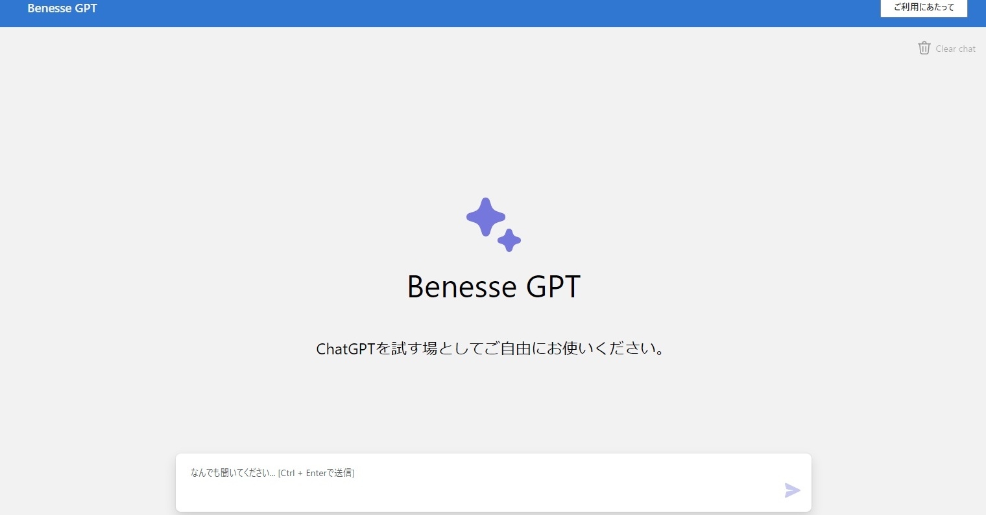This screenshot has height=515, width=986.
Task: Send message with paper plane icon
Action: point(792,490)
